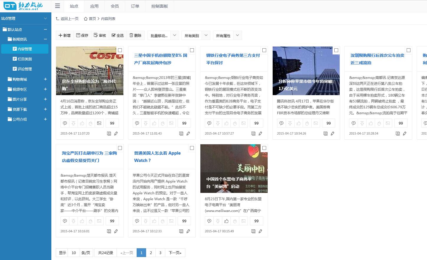Expand the 图片分享 tree node
The height and width of the screenshot is (260, 427).
[45, 99]
